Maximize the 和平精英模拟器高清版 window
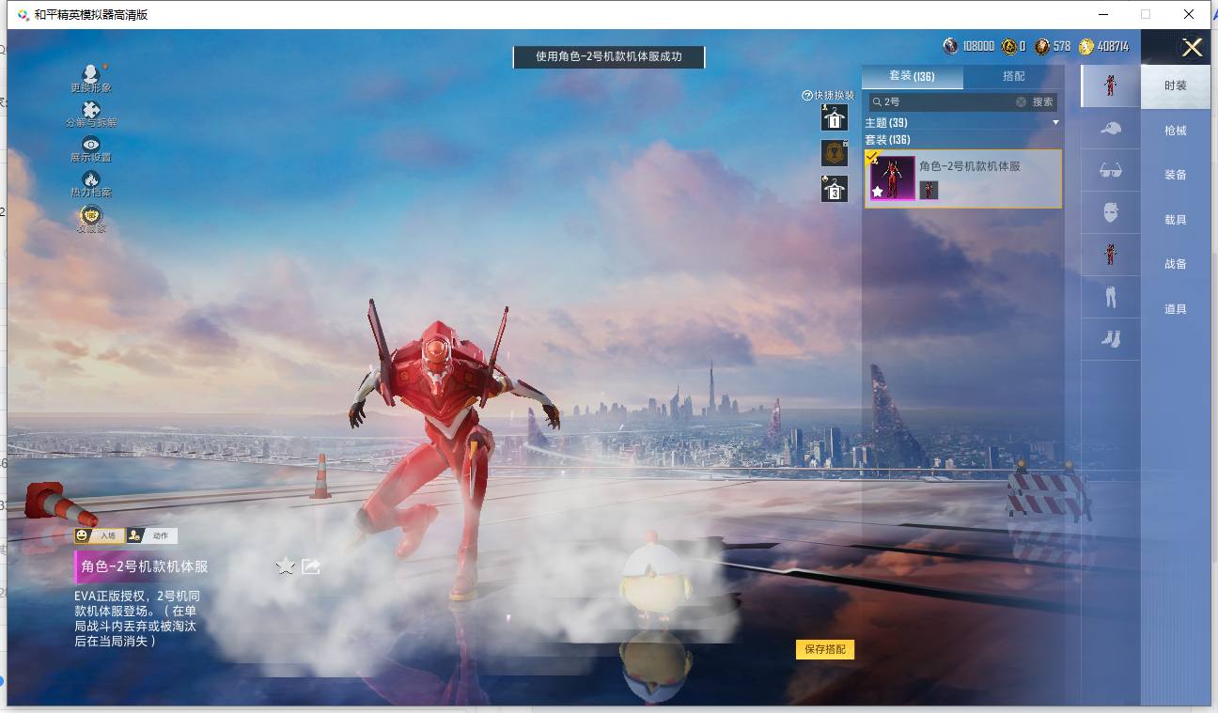 point(1146,14)
